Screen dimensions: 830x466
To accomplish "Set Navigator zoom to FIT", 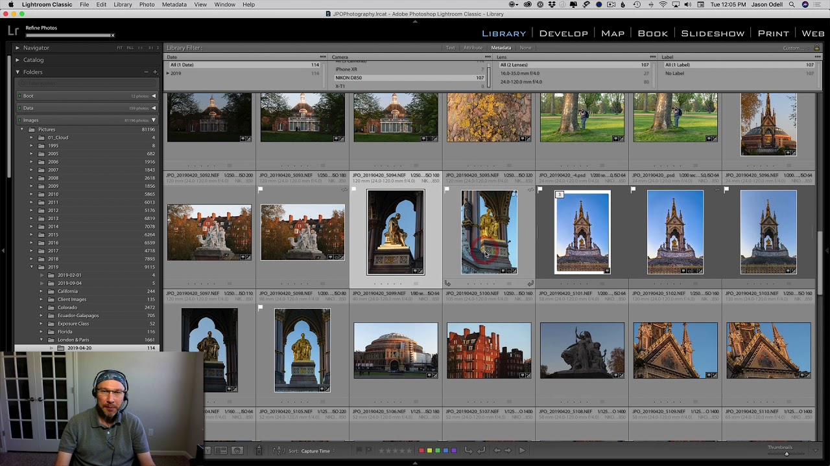I will point(119,48).
